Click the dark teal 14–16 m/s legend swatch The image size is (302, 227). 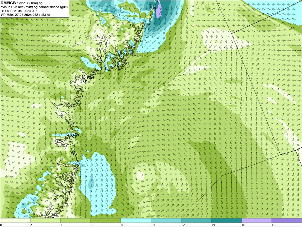click(226, 220)
